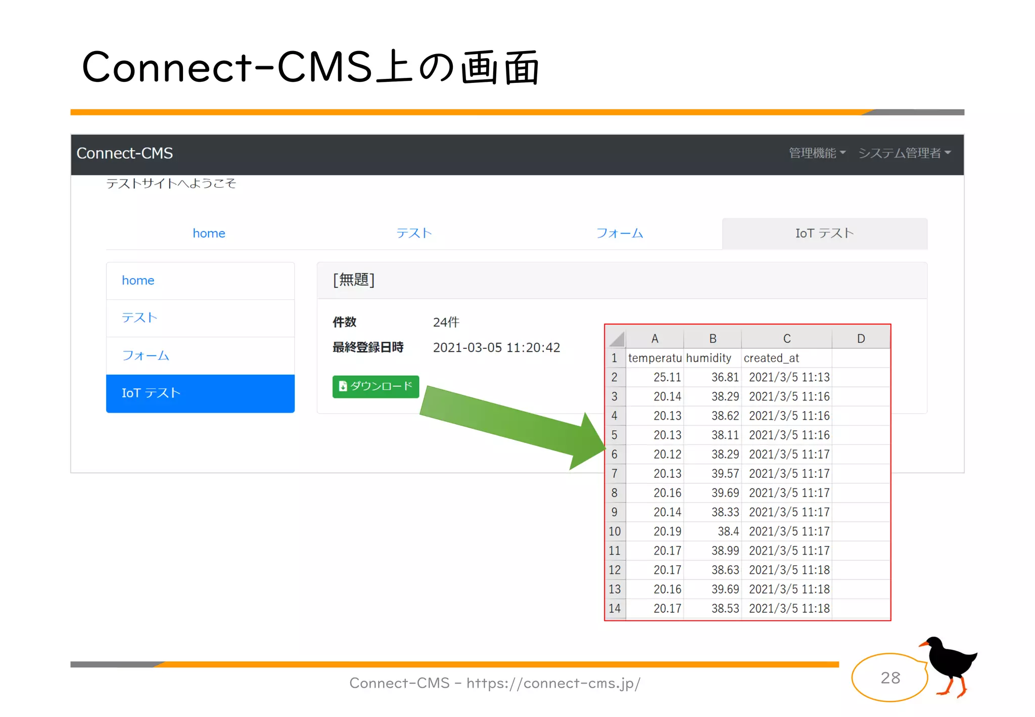Click the download file icon on button
The width and height of the screenshot is (1035, 717).
(x=343, y=386)
